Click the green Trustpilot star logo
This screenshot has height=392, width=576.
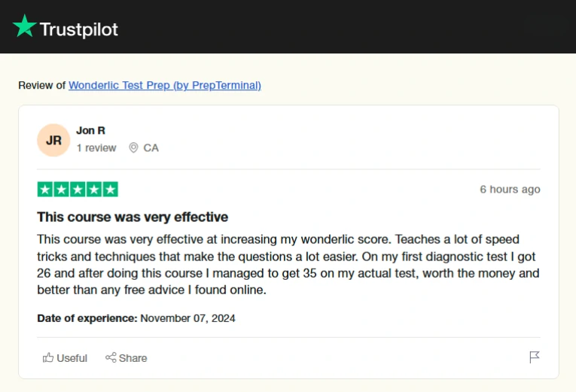coord(24,26)
